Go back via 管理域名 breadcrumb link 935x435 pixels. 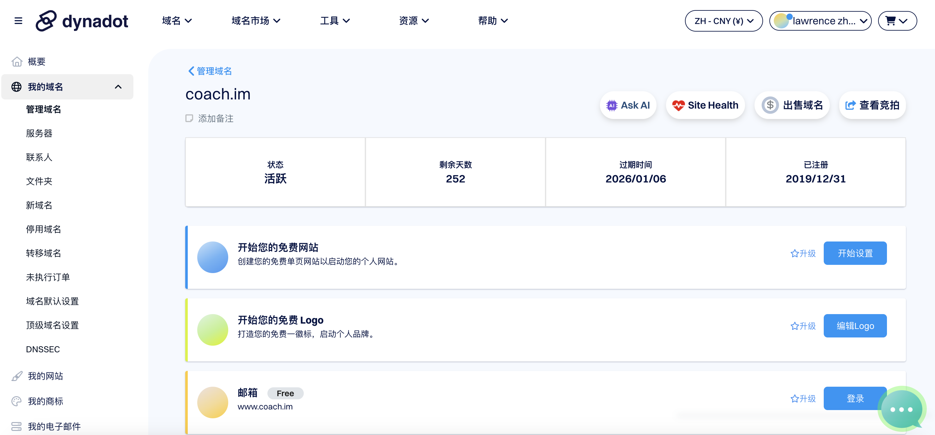click(x=210, y=71)
